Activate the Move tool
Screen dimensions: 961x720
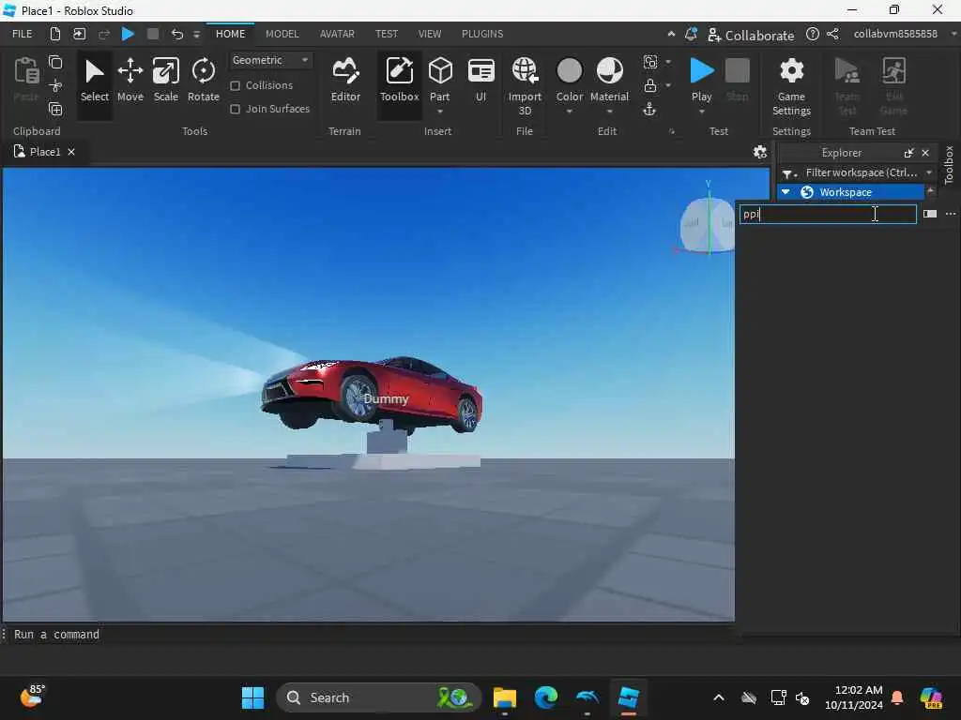click(x=130, y=81)
